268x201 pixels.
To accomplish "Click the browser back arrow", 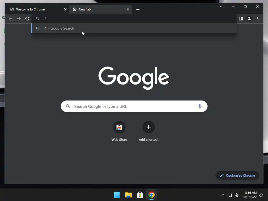I will click(10, 19).
